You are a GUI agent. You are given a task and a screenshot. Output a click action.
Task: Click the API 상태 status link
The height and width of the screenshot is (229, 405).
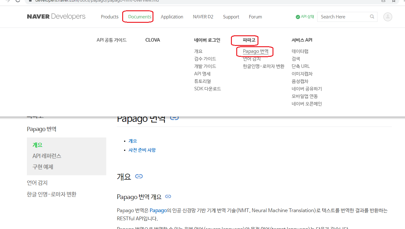(305, 17)
